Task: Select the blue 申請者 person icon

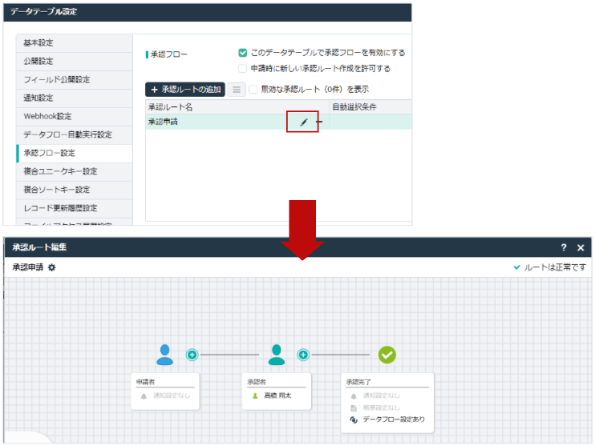Action: point(165,355)
